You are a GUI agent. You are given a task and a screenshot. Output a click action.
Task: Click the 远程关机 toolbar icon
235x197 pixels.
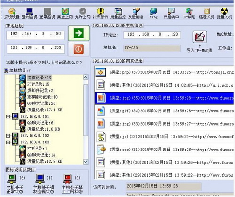(206, 13)
